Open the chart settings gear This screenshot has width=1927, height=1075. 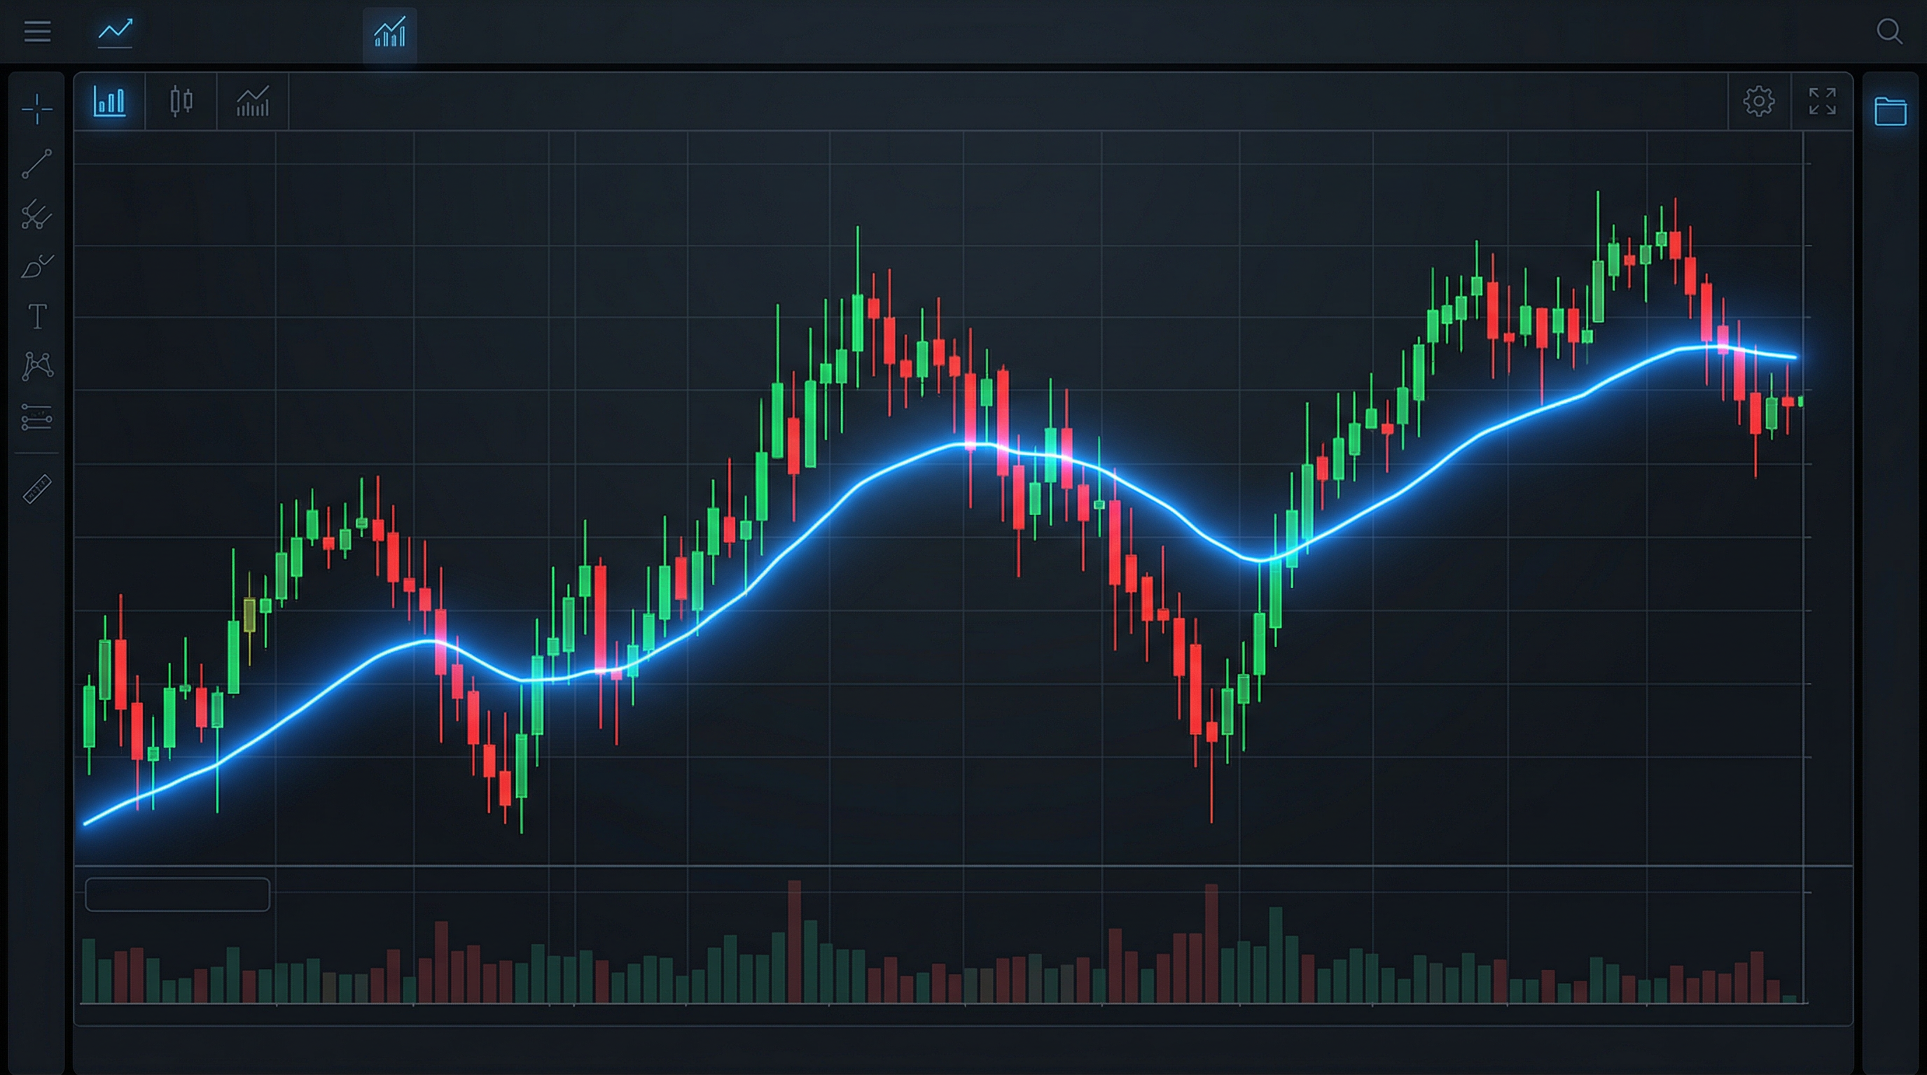click(1760, 102)
